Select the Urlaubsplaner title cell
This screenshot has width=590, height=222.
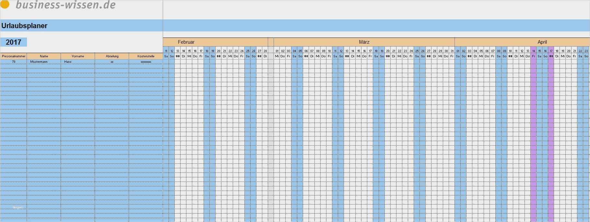point(81,26)
